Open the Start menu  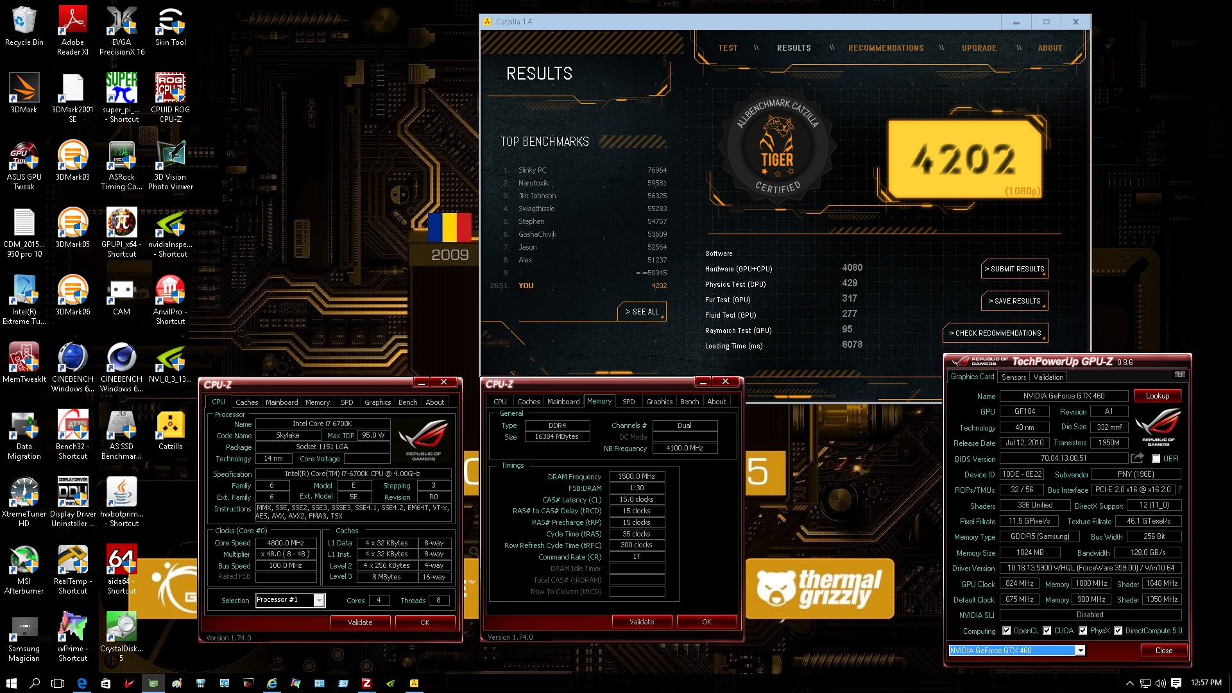coord(12,683)
